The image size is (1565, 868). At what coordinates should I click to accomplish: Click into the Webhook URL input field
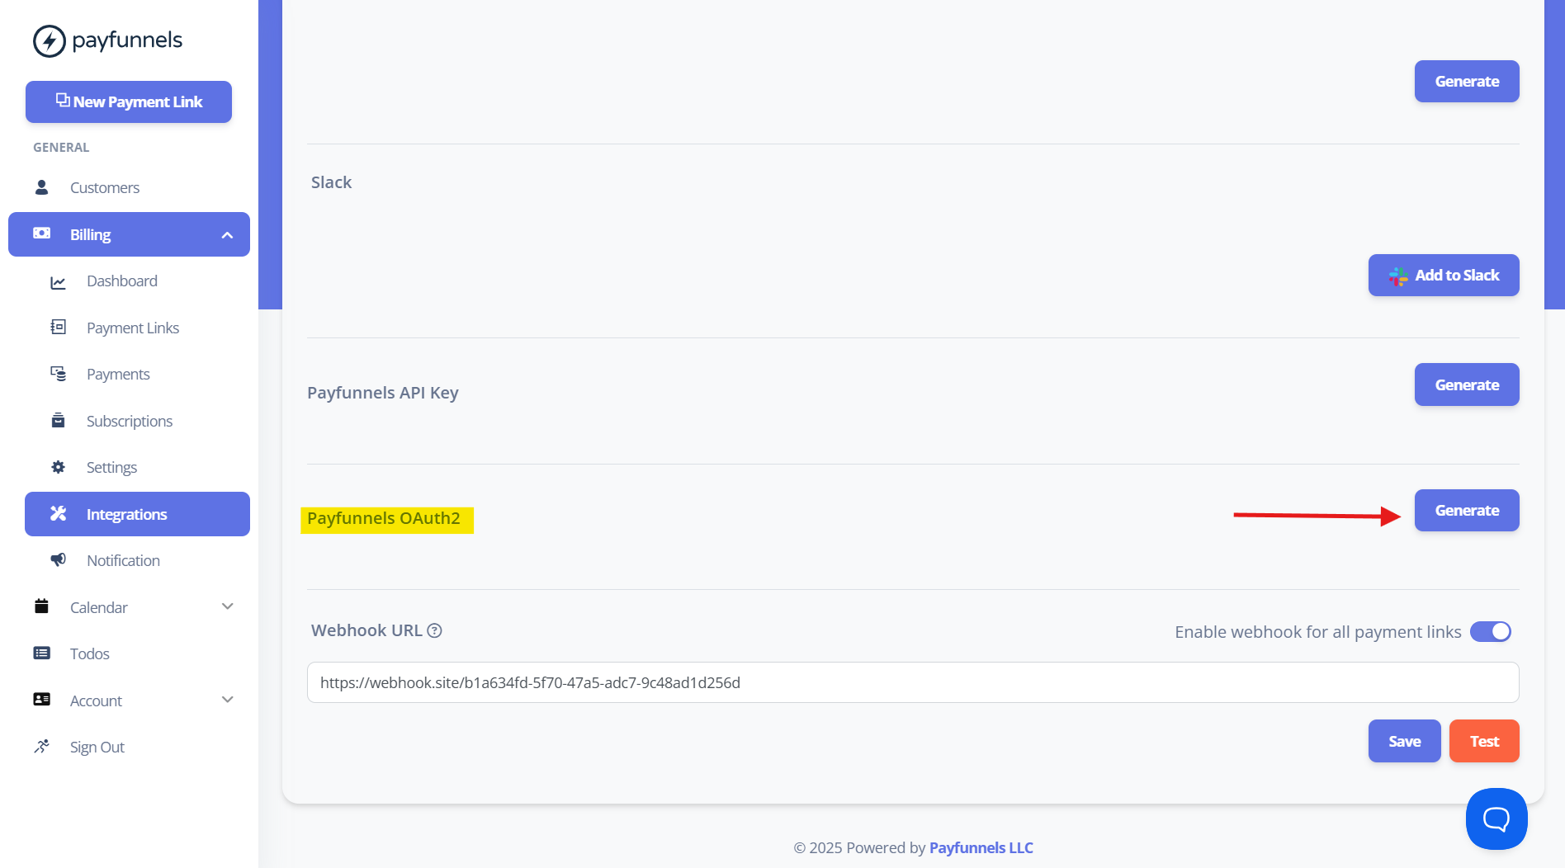(913, 682)
